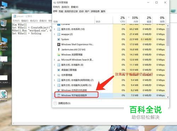Switch to the 启动 tab
177x131 pixels.
[x=81, y=11]
